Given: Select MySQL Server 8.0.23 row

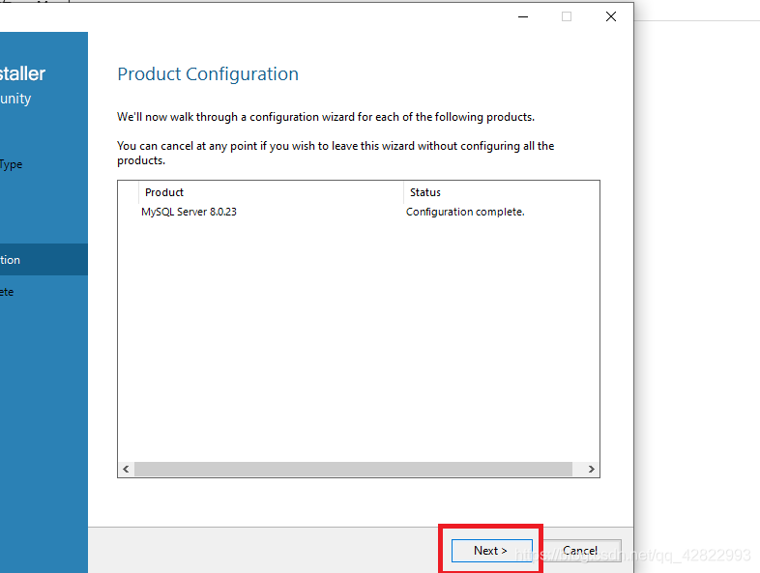Looking at the screenshot, I should click(359, 212).
